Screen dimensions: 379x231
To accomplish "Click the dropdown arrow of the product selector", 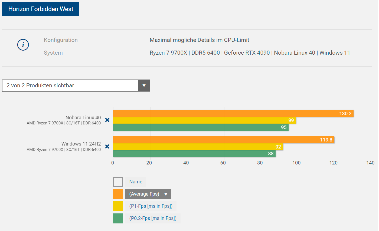I will [144, 85].
